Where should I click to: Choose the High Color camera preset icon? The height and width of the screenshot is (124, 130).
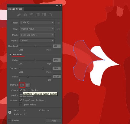click(25, 15)
